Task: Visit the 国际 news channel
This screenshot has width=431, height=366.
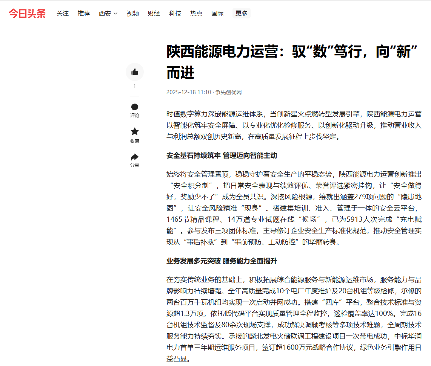Action: pyautogui.click(x=217, y=14)
